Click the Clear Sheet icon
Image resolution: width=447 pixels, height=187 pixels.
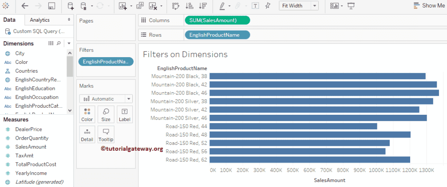click(x=153, y=6)
